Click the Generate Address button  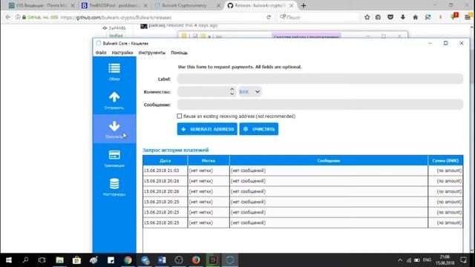click(x=207, y=129)
